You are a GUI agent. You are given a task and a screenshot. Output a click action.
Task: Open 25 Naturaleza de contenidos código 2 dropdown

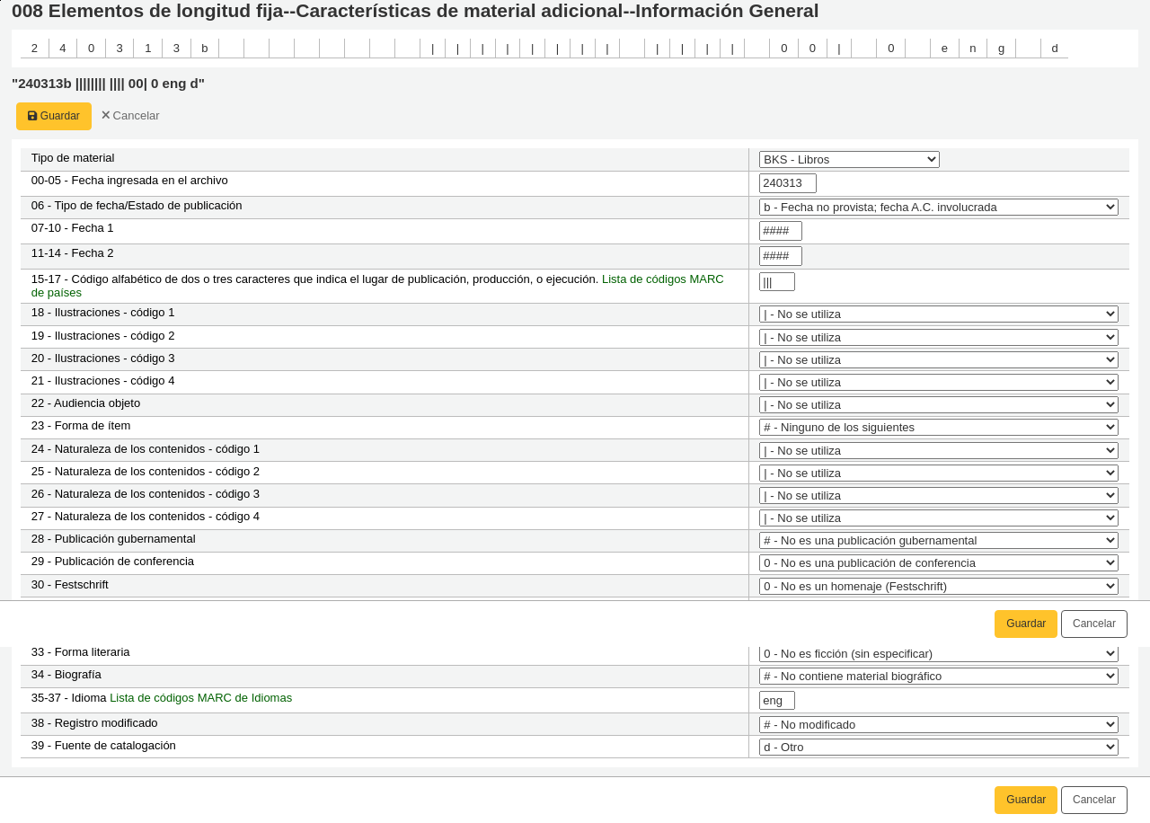[x=939, y=473]
